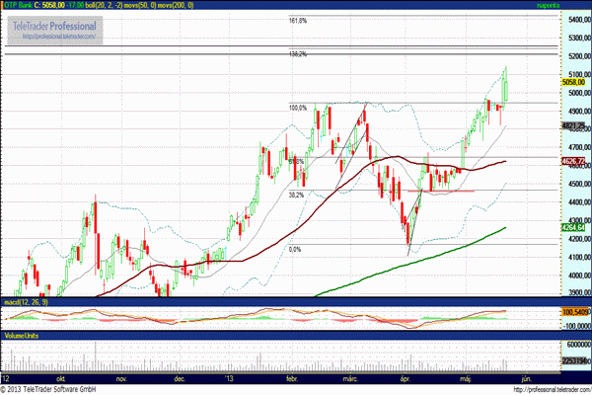Image resolution: width=592 pixels, height=395 pixels.
Task: Click the 5200,00 price axis label
Action: click(x=579, y=56)
